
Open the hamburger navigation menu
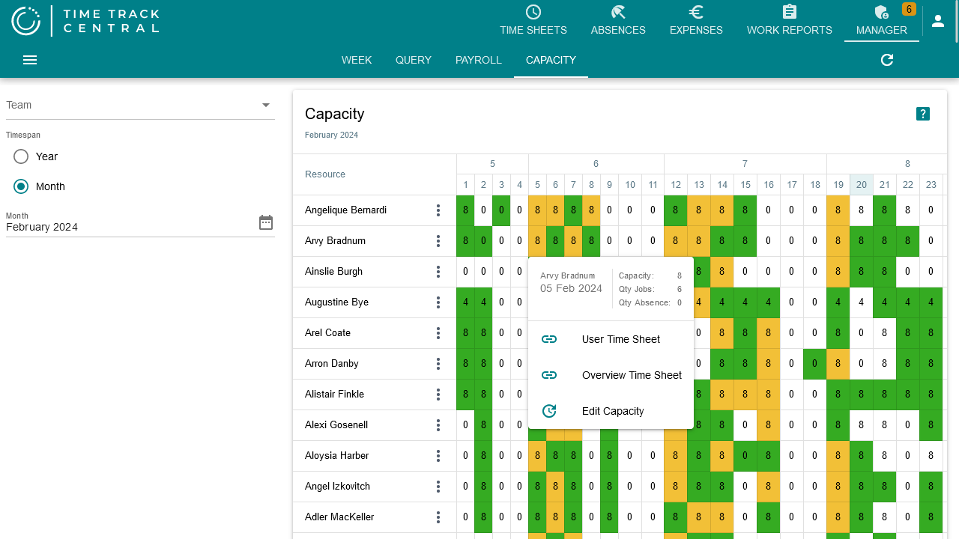click(x=29, y=60)
